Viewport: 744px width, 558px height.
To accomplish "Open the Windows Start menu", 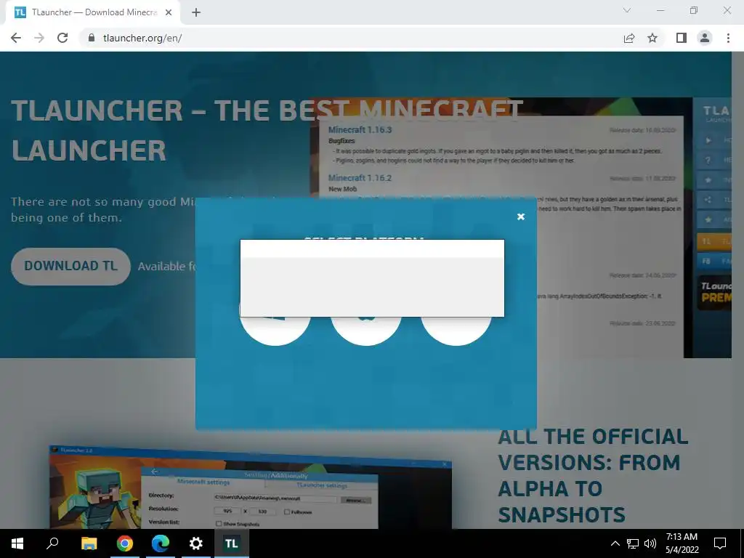I will [x=17, y=543].
